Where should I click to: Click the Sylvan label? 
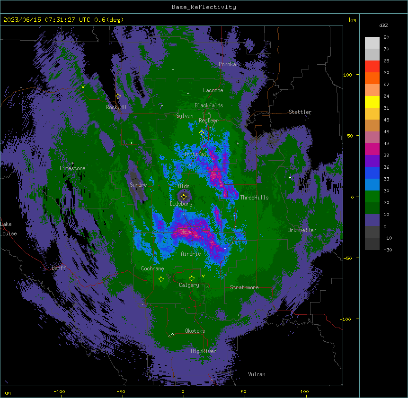click(185, 116)
